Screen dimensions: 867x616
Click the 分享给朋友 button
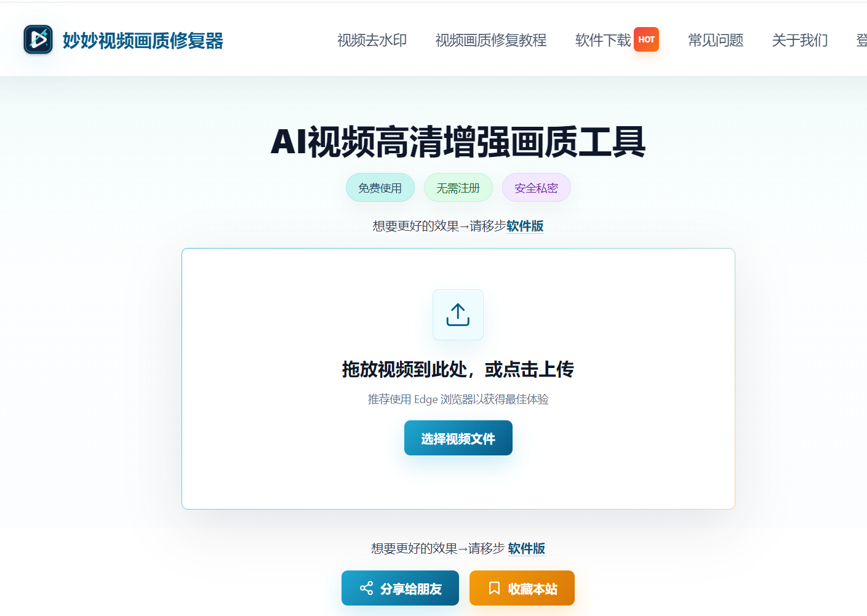[400, 588]
